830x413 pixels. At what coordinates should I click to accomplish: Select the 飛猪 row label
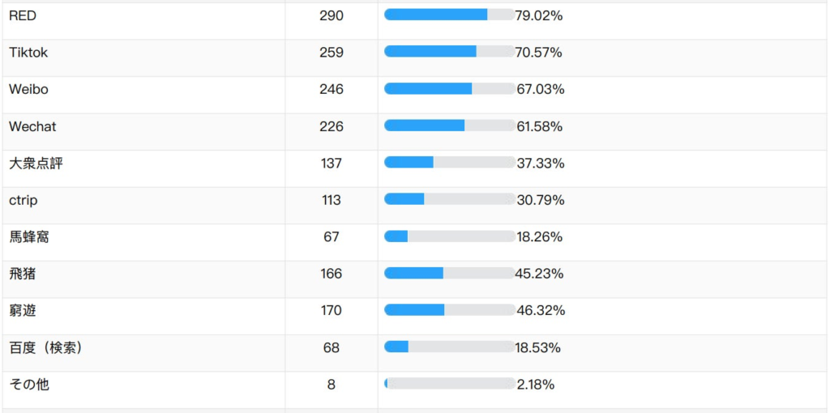(x=23, y=274)
